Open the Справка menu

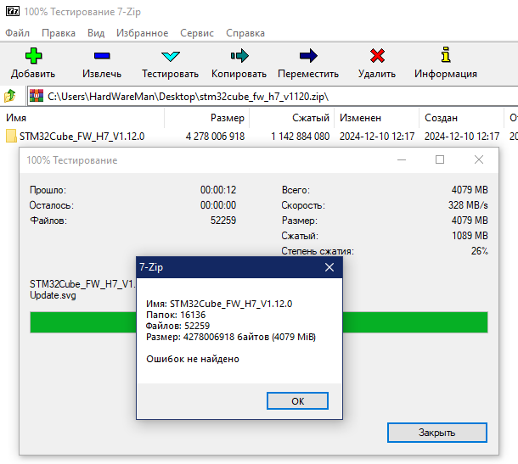[x=245, y=33]
